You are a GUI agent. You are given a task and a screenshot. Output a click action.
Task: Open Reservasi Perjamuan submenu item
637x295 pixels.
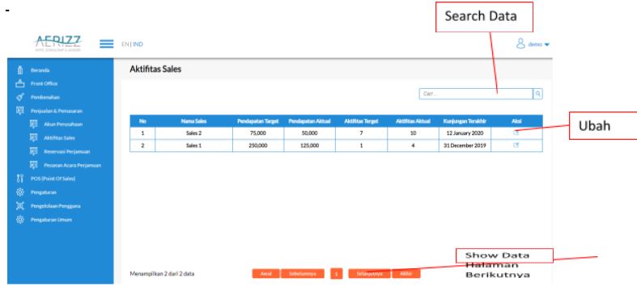click(x=67, y=152)
